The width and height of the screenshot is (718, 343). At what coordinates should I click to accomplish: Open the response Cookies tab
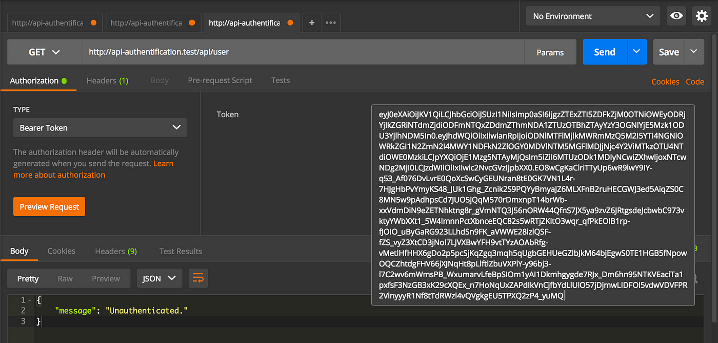(x=62, y=251)
